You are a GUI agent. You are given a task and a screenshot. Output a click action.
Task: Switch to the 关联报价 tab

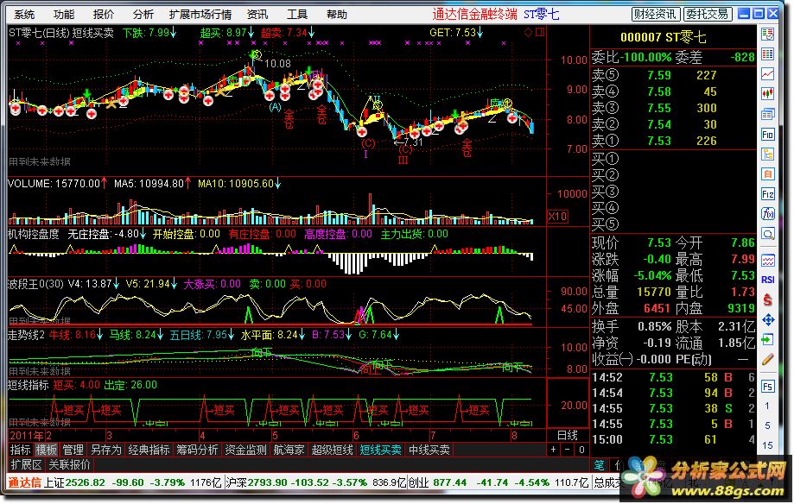69,464
